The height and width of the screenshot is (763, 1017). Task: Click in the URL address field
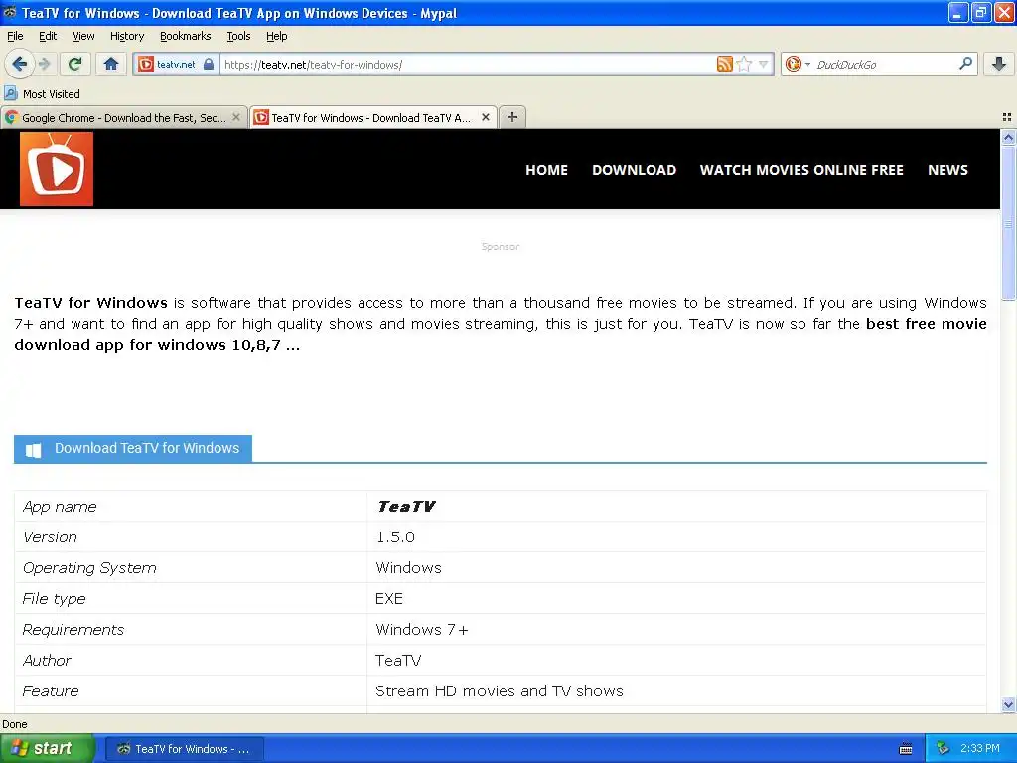click(x=467, y=64)
